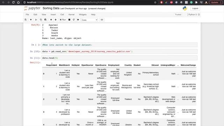The image size is (224, 126).
Task: Restart the kernel
Action: coord(74,20)
